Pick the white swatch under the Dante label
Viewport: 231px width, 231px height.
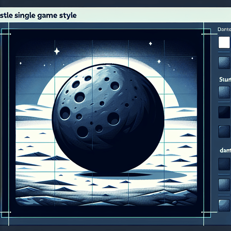pos(224,42)
